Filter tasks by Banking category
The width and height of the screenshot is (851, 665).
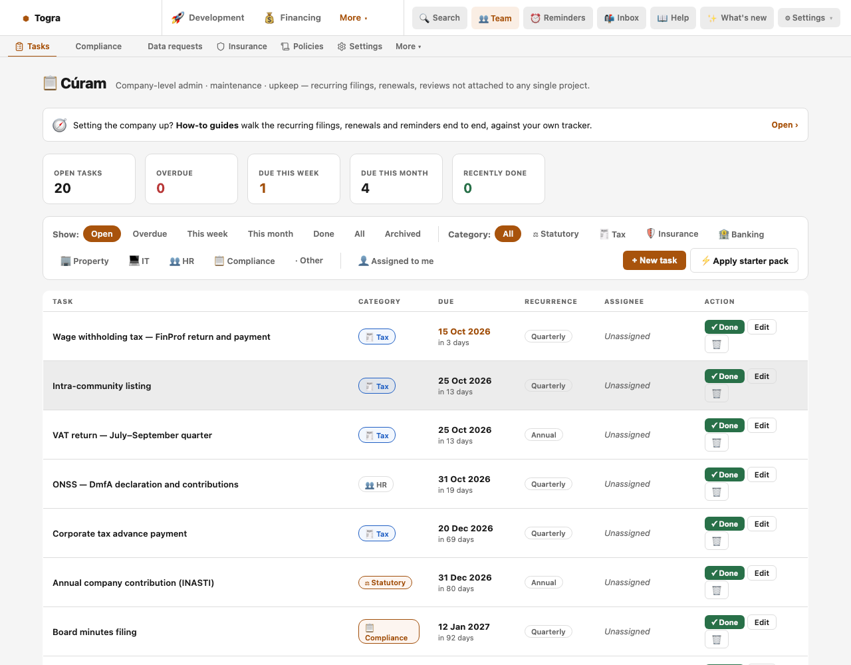[741, 234]
